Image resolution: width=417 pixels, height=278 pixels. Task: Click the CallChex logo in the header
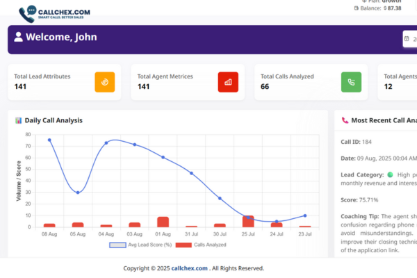pos(49,13)
